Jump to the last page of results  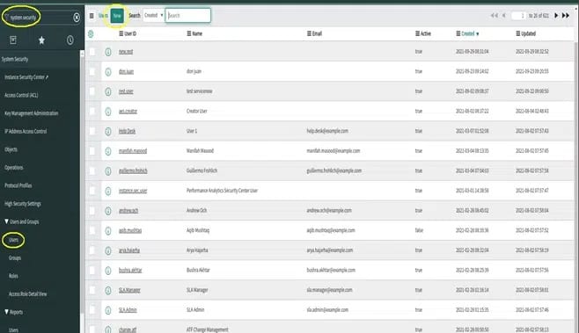pyautogui.click(x=565, y=16)
